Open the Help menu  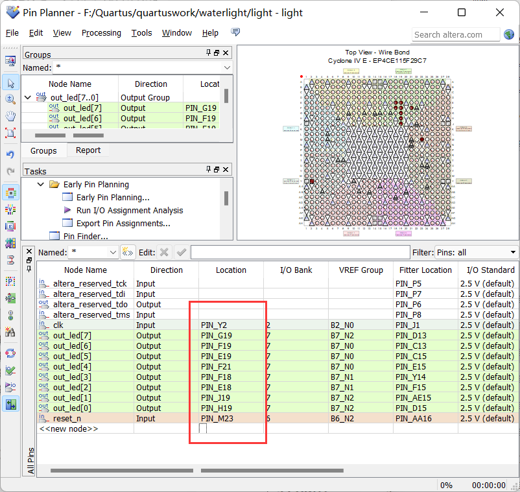[210, 33]
